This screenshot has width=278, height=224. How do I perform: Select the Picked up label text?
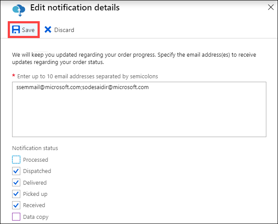coord(35,194)
